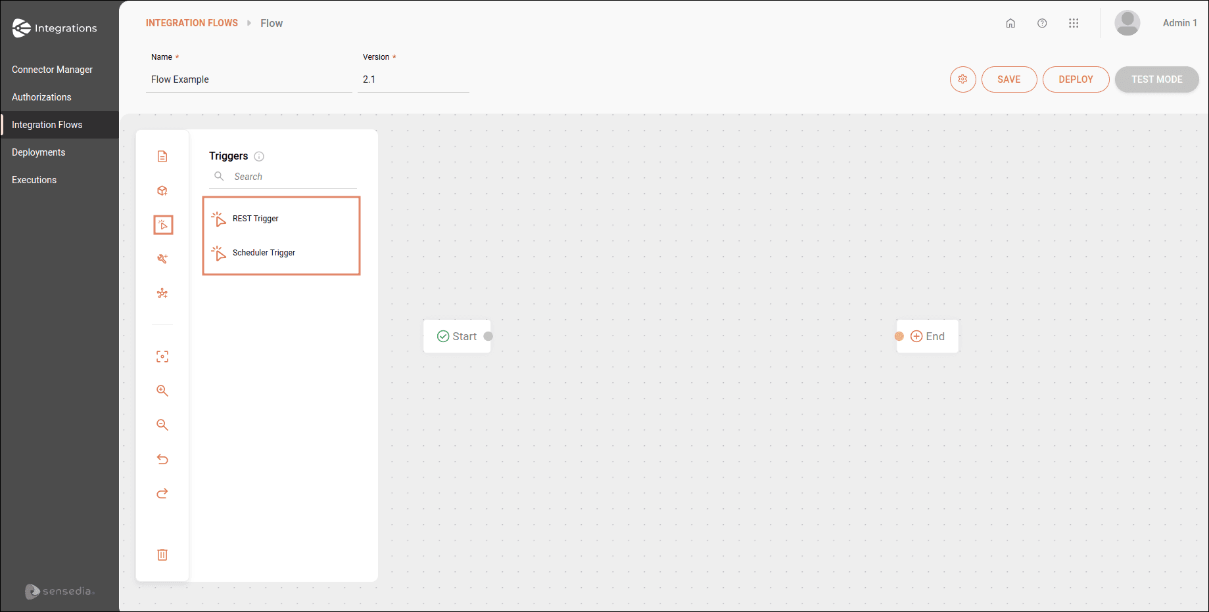Click the trash delete icon
1209x612 pixels.
162,555
